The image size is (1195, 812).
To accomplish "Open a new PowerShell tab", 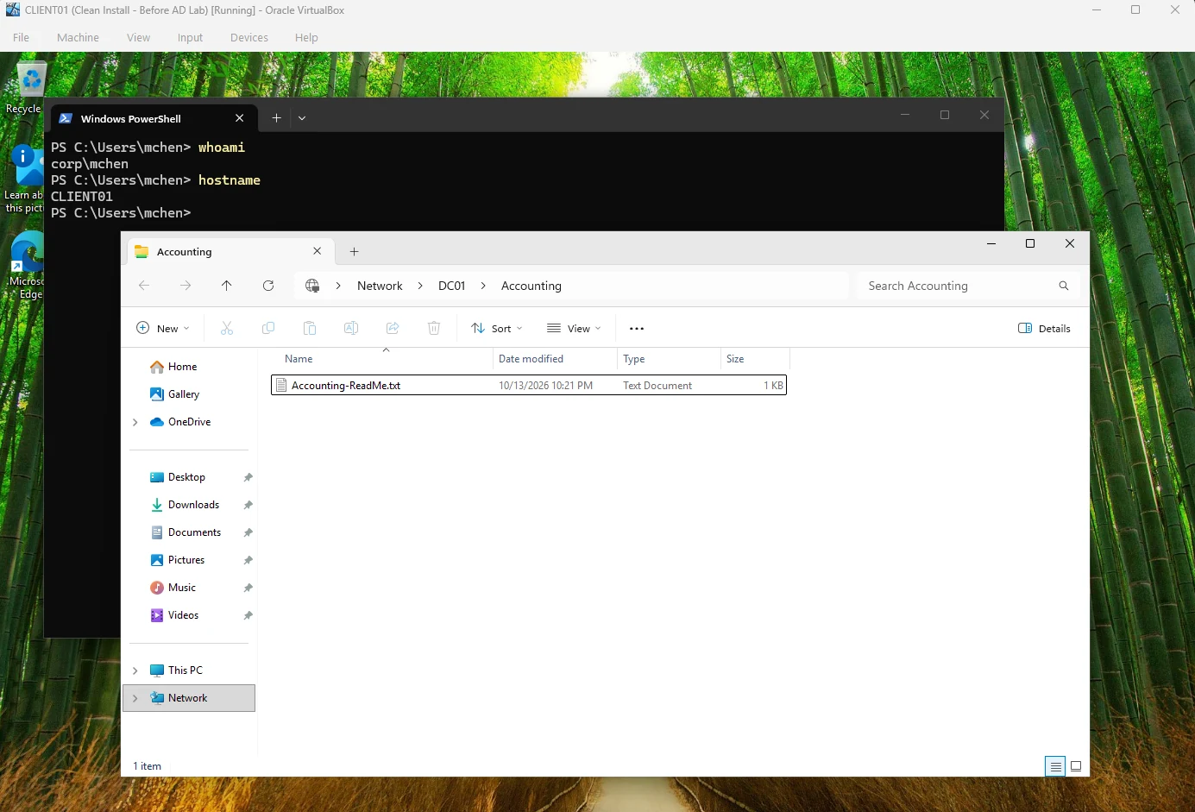I will tap(276, 118).
